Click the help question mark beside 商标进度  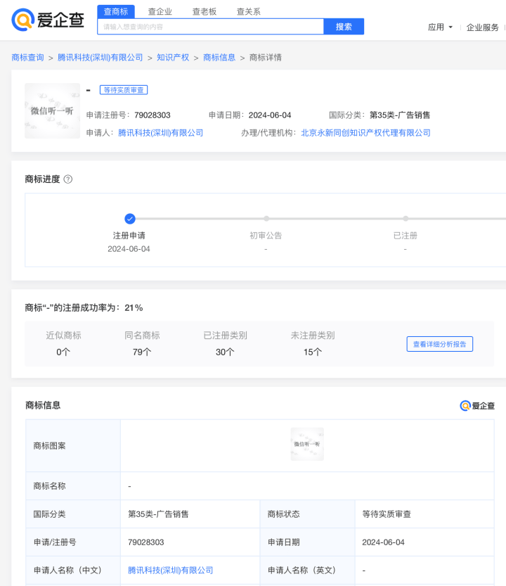click(x=68, y=179)
